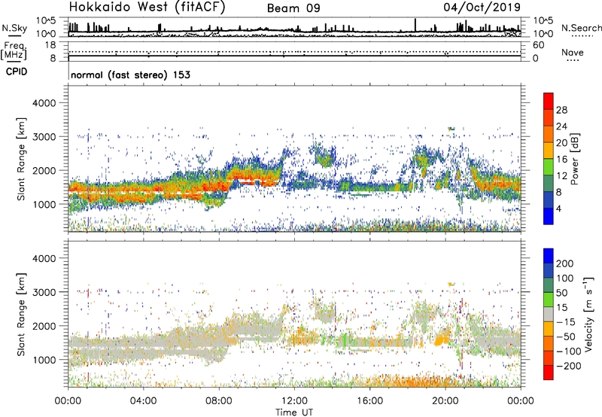Image resolution: width=602 pixels, height=417 pixels.
Task: Click the 'Nave' legend label
Action: click(x=573, y=52)
